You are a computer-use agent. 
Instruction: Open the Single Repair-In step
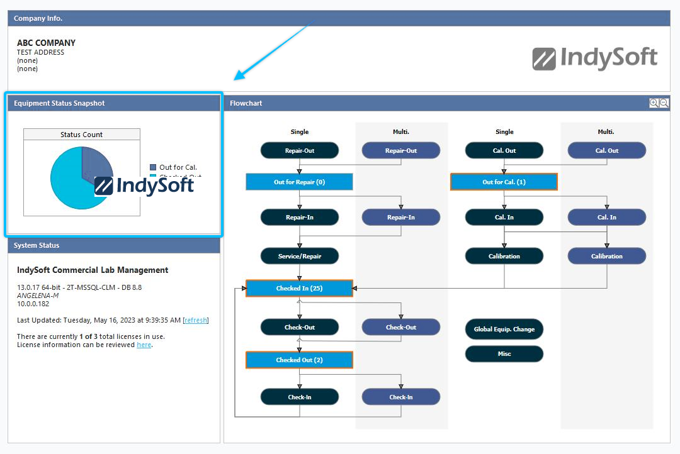click(x=300, y=217)
